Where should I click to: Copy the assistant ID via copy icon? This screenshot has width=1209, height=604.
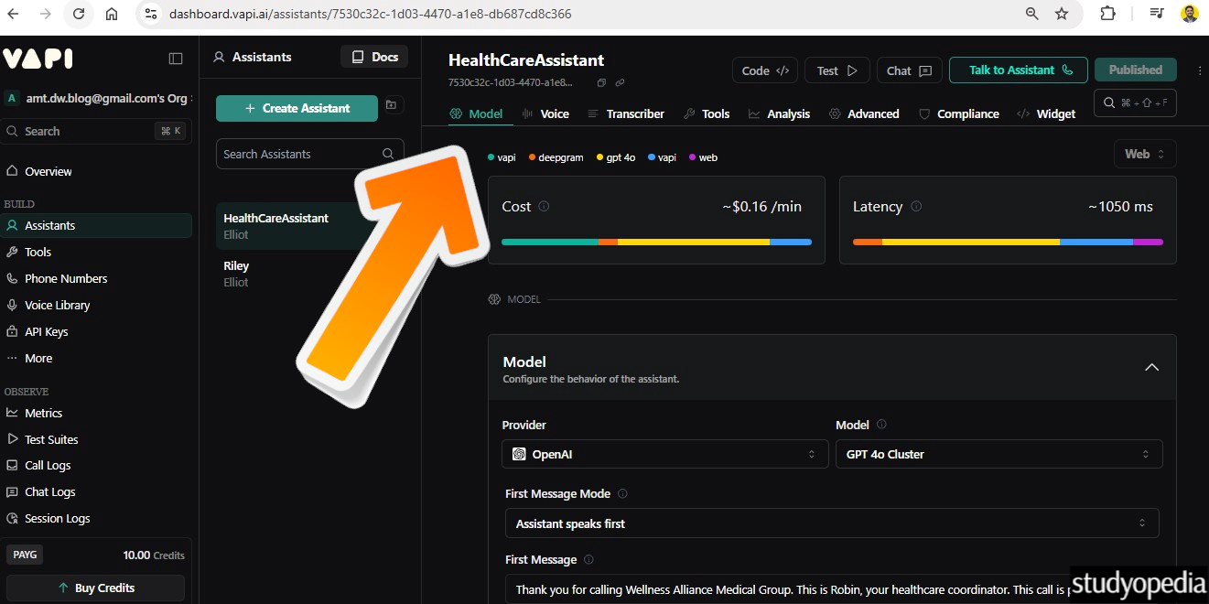tap(601, 81)
